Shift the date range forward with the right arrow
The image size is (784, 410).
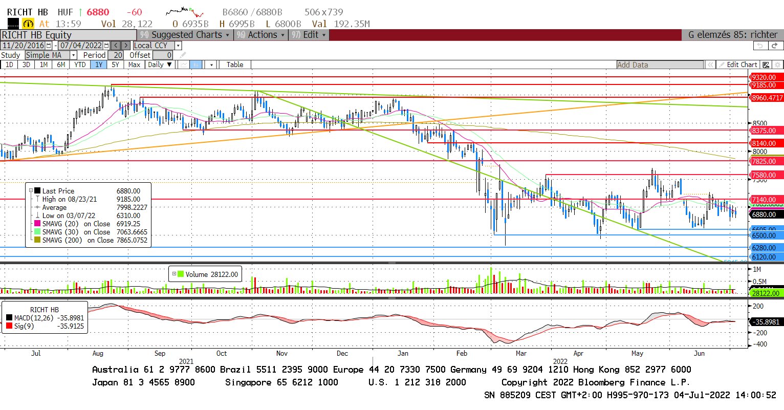126,46
